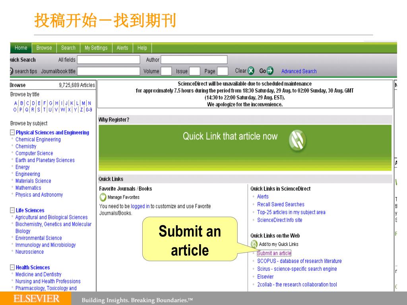
Task: Browse titles starting with letter A
Action: [x=16, y=103]
